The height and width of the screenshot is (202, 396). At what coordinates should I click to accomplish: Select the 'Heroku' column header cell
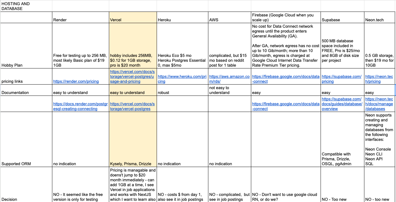(182, 18)
